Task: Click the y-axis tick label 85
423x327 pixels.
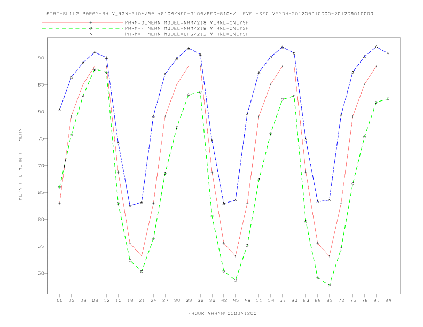Action: (x=41, y=85)
